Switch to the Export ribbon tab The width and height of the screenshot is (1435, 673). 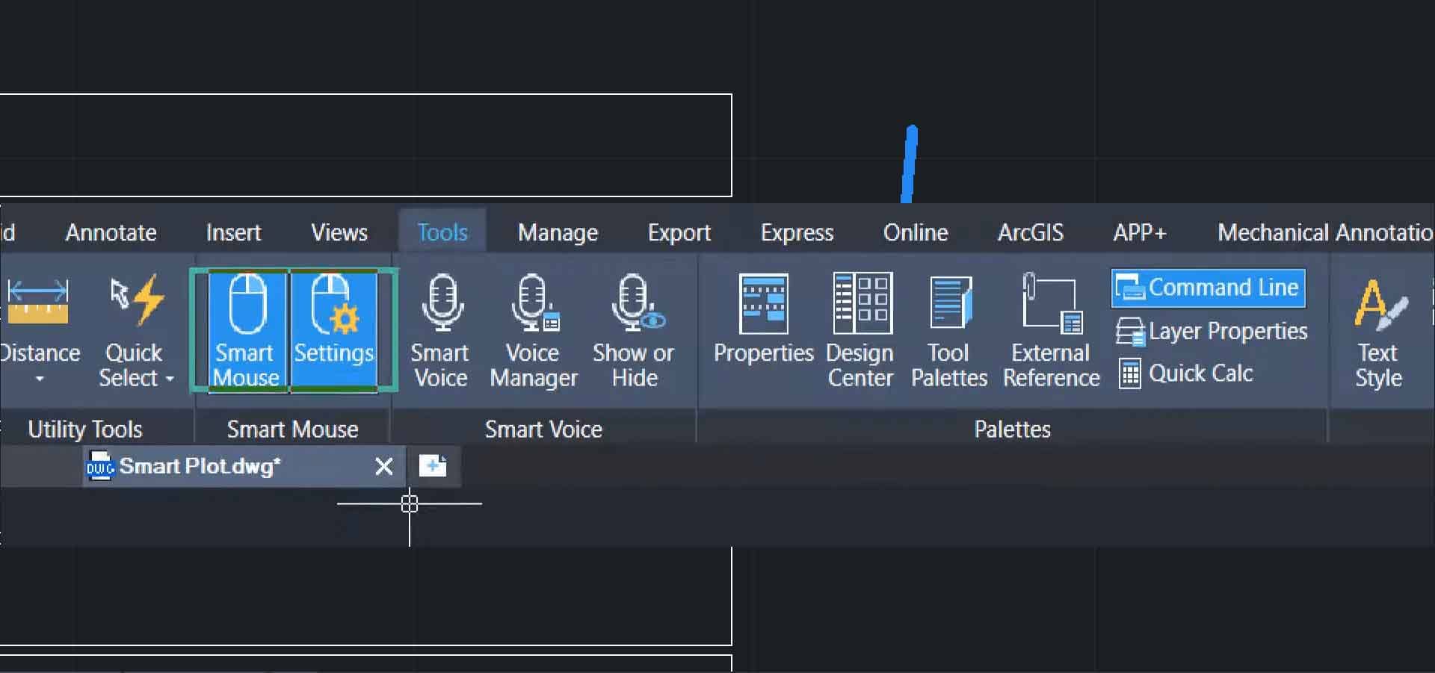[x=679, y=232]
